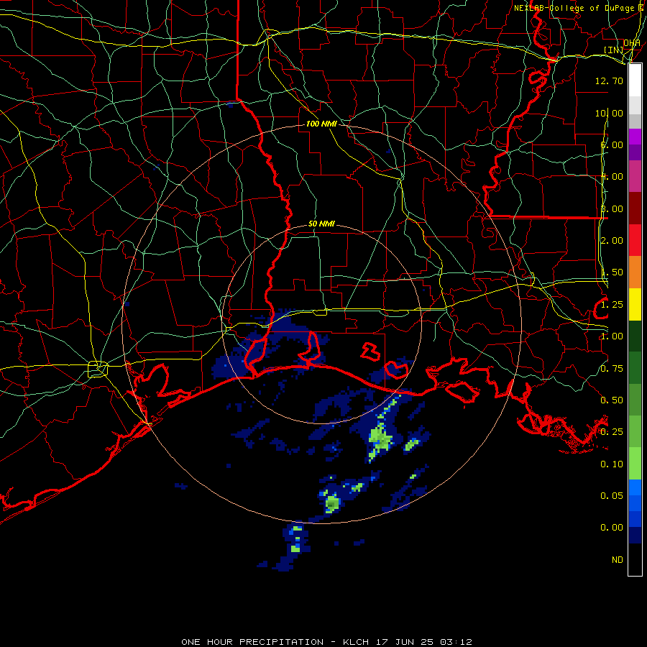This screenshot has height=647, width=647.
Task: Click the 0.00 legend value
Action: [x=612, y=528]
